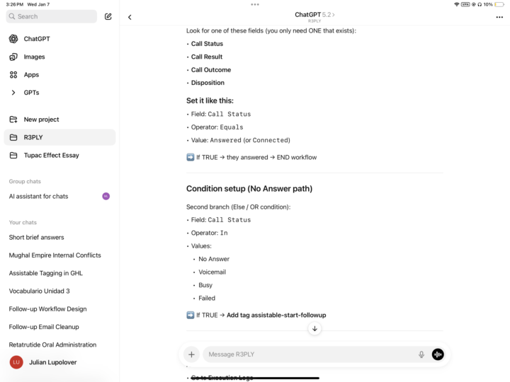The width and height of the screenshot is (510, 382).
Task: Click the Images icon in sidebar
Action: [13, 57]
